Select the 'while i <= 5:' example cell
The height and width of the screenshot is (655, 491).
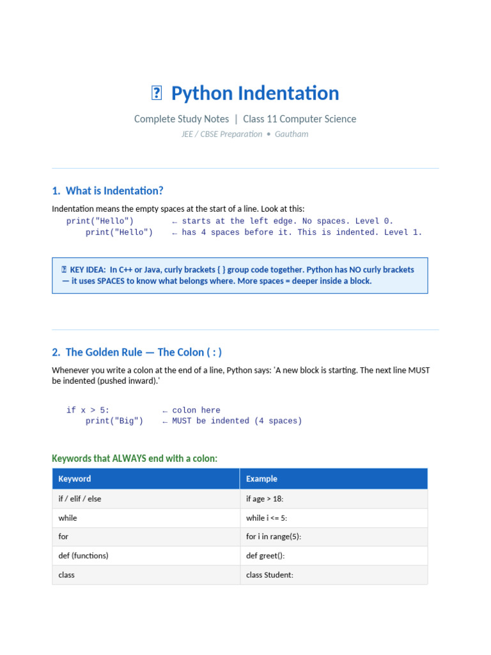coord(271,518)
